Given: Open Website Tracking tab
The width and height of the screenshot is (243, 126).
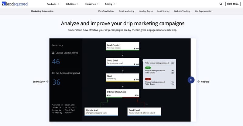Looking at the screenshot, I should pos(182,11).
